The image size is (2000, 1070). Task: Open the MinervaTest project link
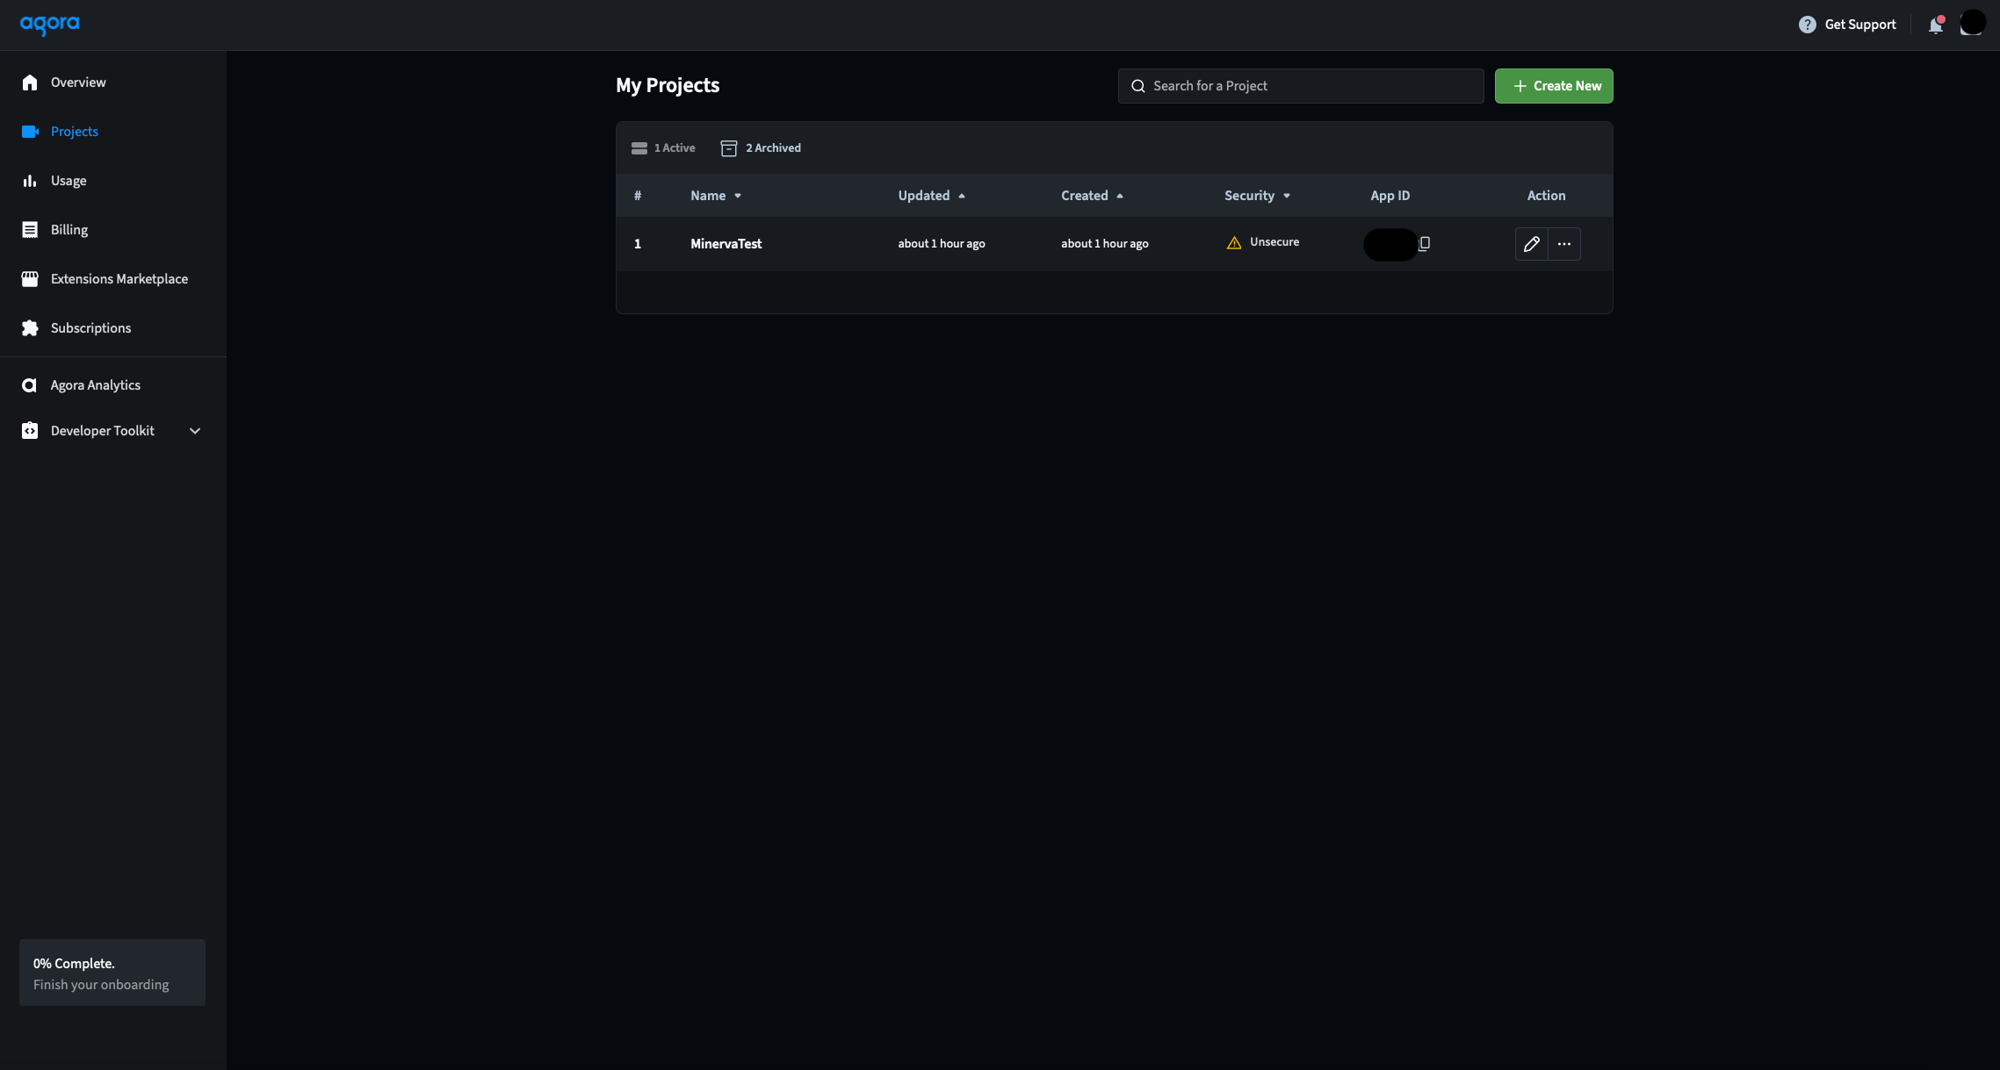726,244
